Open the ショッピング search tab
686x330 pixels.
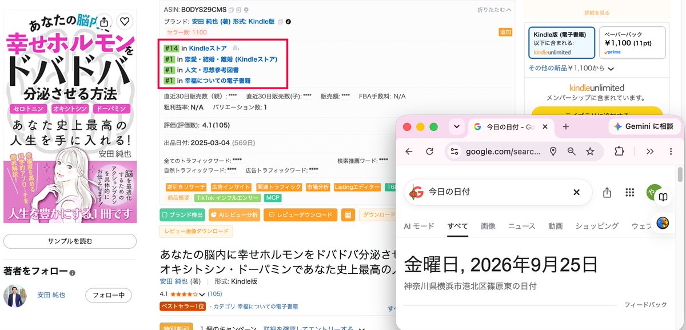pos(597,226)
